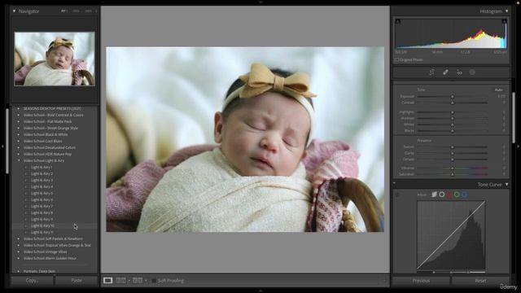Adjust the Highlights slider handle
Image resolution: width=521 pixels, height=293 pixels.
[453, 112]
